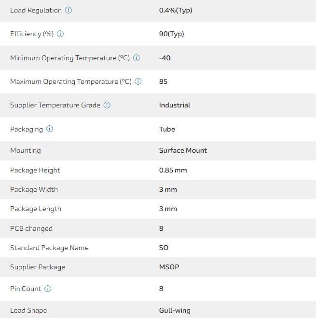316x318 pixels.
Task: Select the 0.85 mm package height value
Action: tap(173, 170)
